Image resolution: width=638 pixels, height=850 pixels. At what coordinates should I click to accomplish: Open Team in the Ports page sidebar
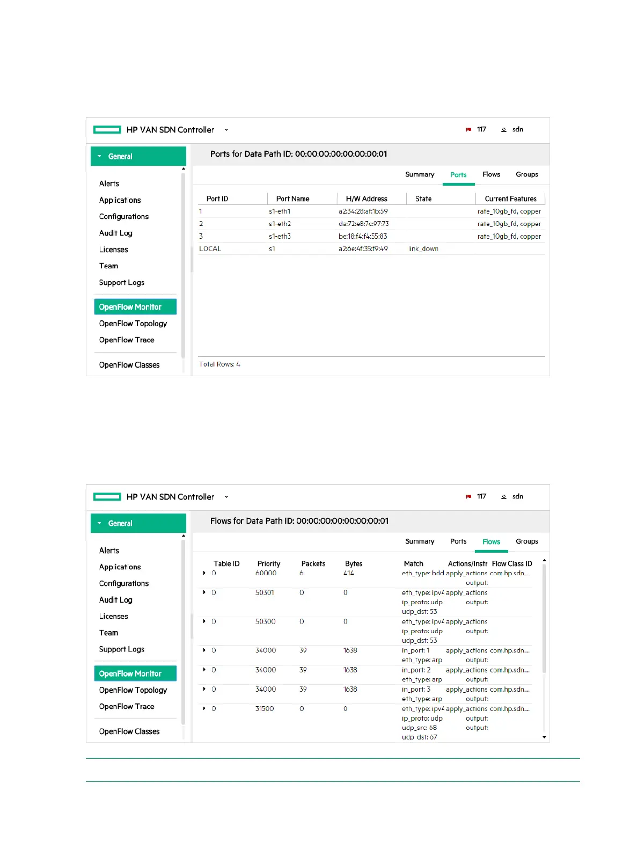click(x=108, y=266)
